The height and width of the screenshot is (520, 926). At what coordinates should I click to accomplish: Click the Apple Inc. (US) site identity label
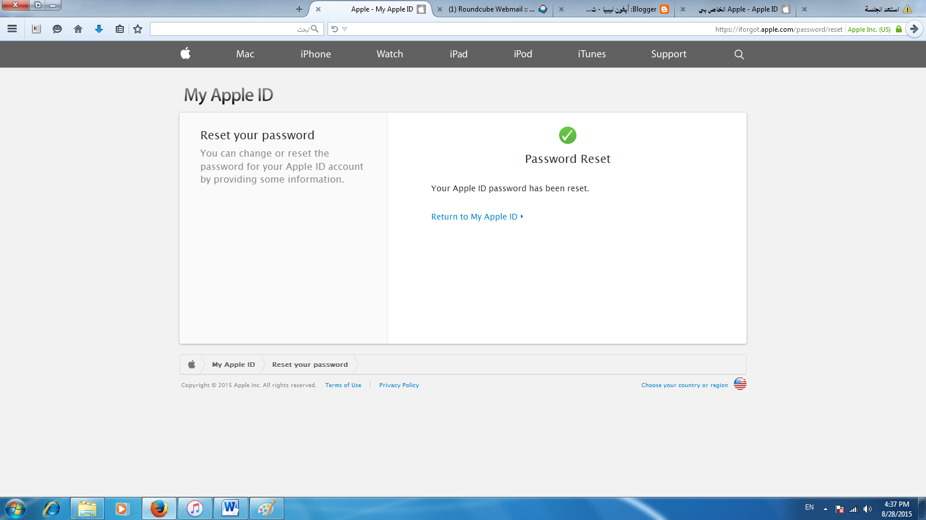[x=869, y=29]
